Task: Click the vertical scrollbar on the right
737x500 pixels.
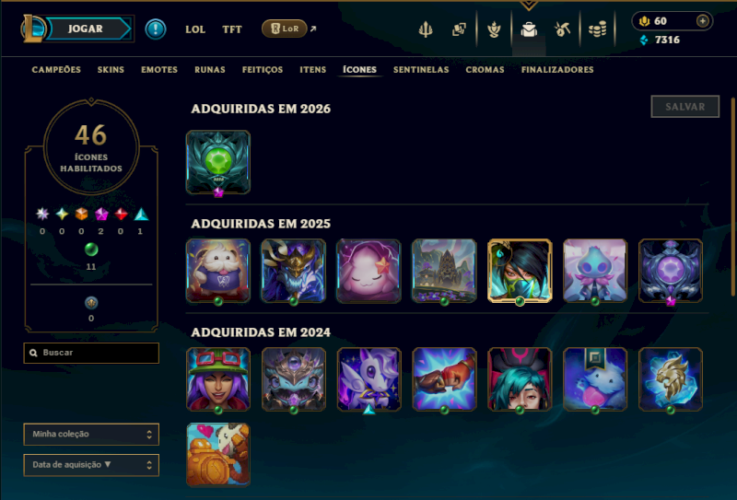Action: [x=732, y=196]
